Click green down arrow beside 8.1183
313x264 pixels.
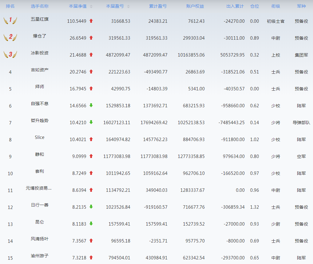point(91,223)
